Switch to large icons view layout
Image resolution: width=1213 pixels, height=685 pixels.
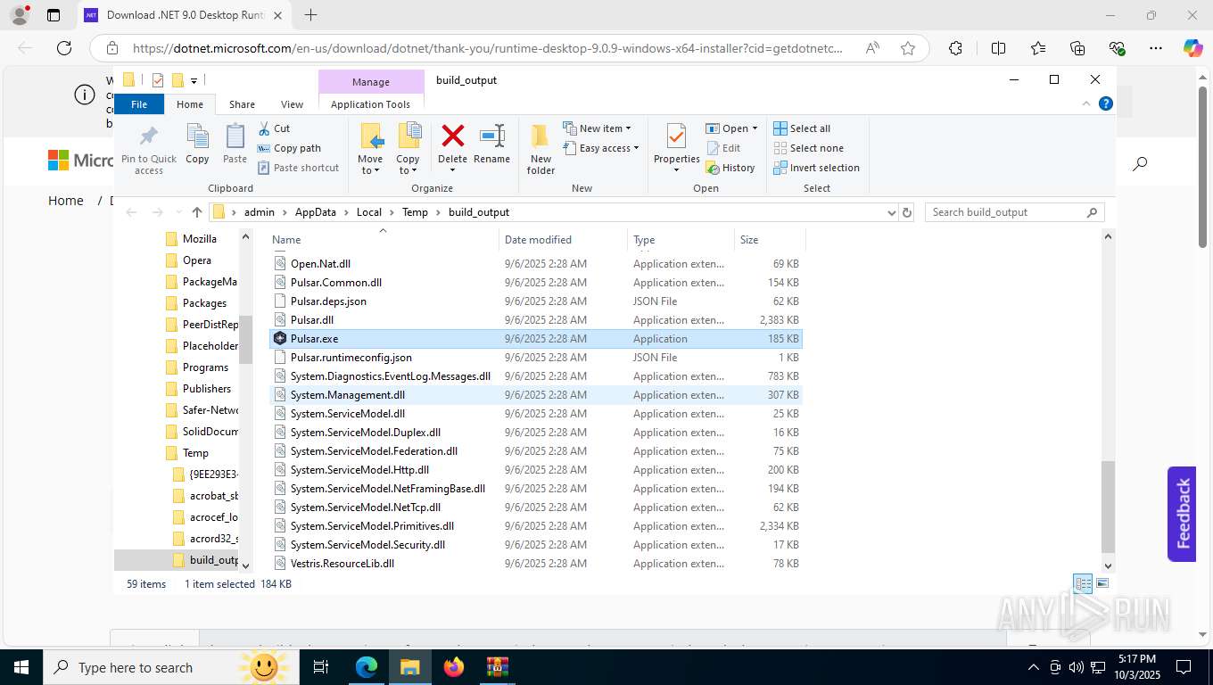click(x=1102, y=583)
